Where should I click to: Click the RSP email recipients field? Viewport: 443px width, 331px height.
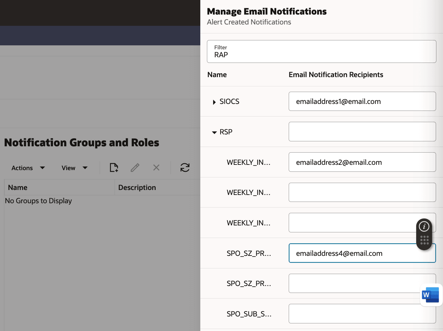362,131
